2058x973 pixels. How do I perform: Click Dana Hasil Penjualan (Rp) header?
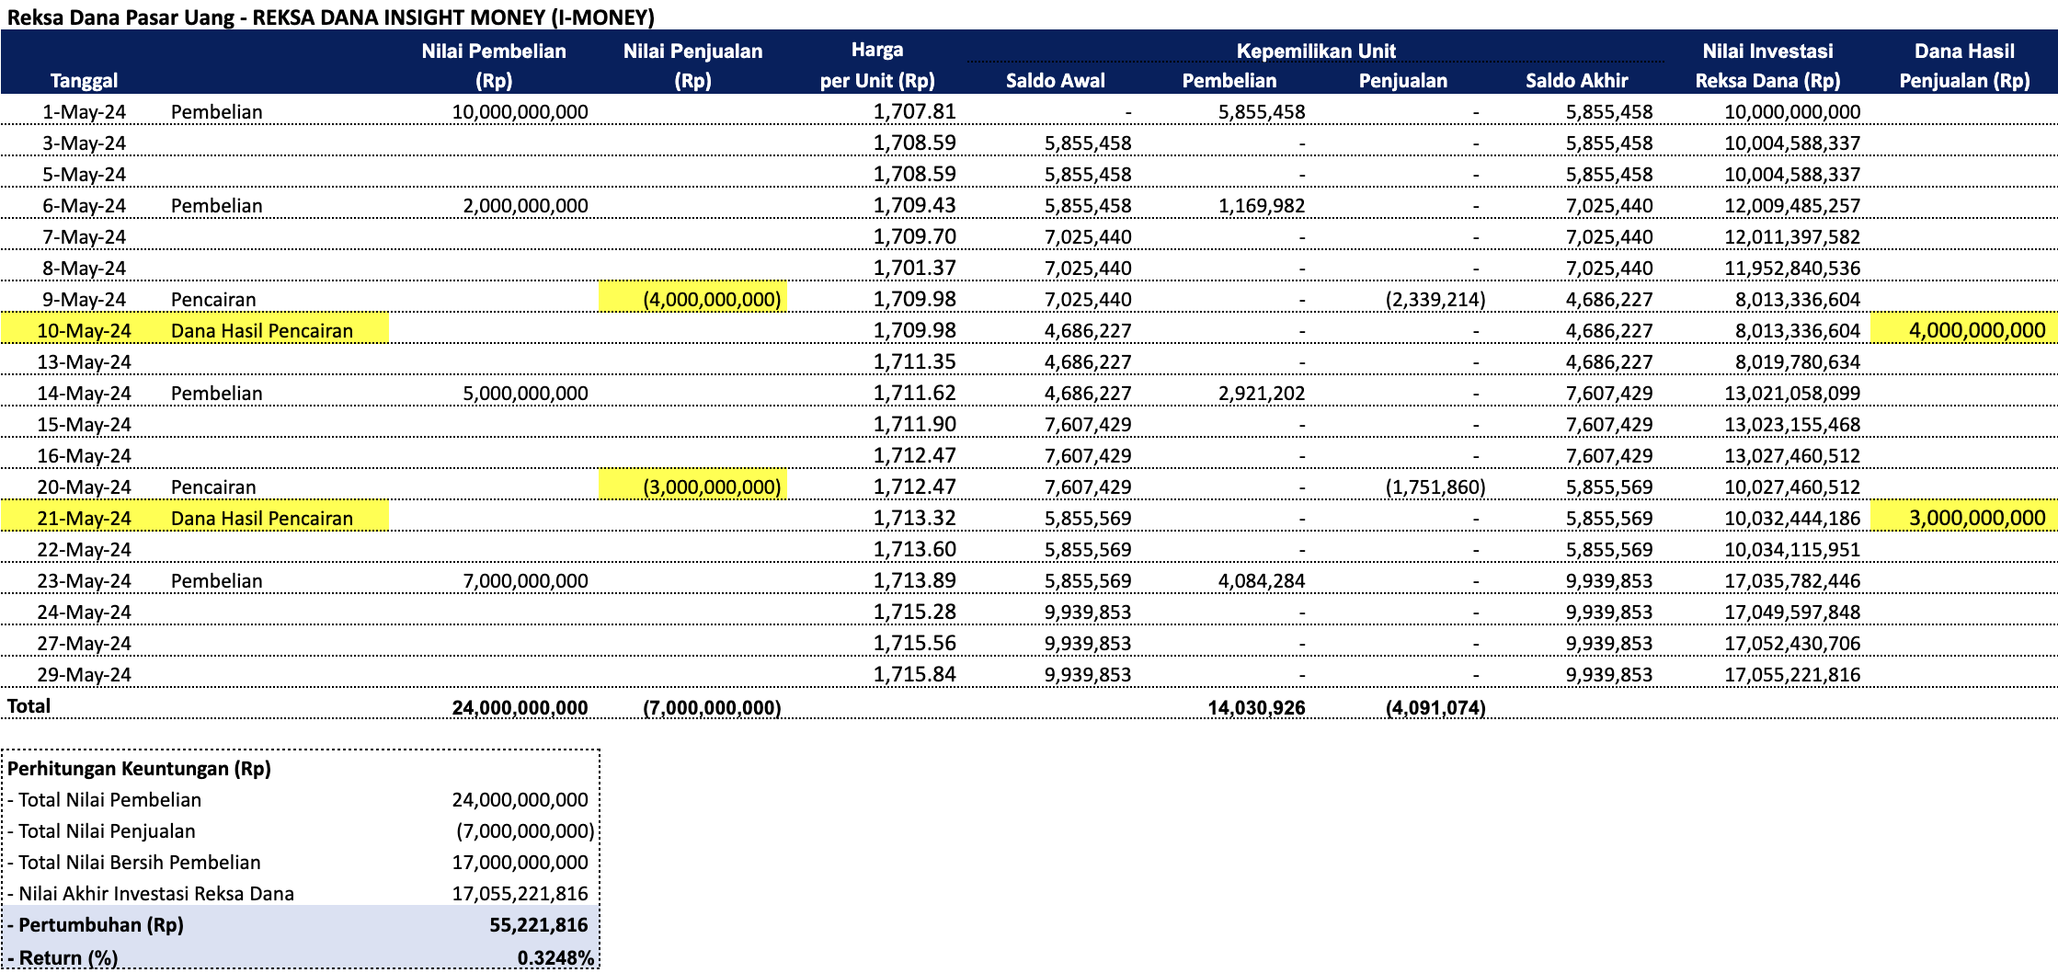tap(1964, 65)
